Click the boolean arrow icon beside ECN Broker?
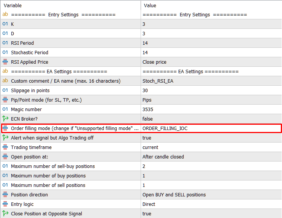This screenshot has width=282, height=218. [5, 119]
